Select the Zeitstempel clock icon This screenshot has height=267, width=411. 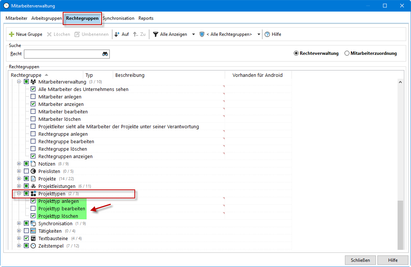point(33,246)
